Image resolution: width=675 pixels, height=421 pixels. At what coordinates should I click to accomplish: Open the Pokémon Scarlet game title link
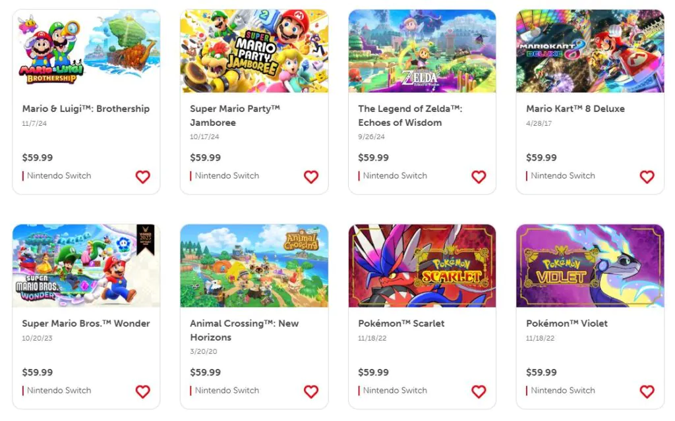pos(401,323)
